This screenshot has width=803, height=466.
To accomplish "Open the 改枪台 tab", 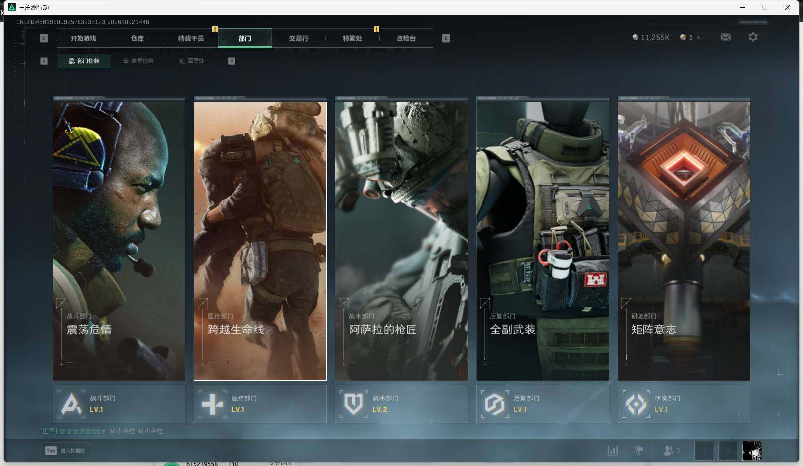I will [406, 38].
